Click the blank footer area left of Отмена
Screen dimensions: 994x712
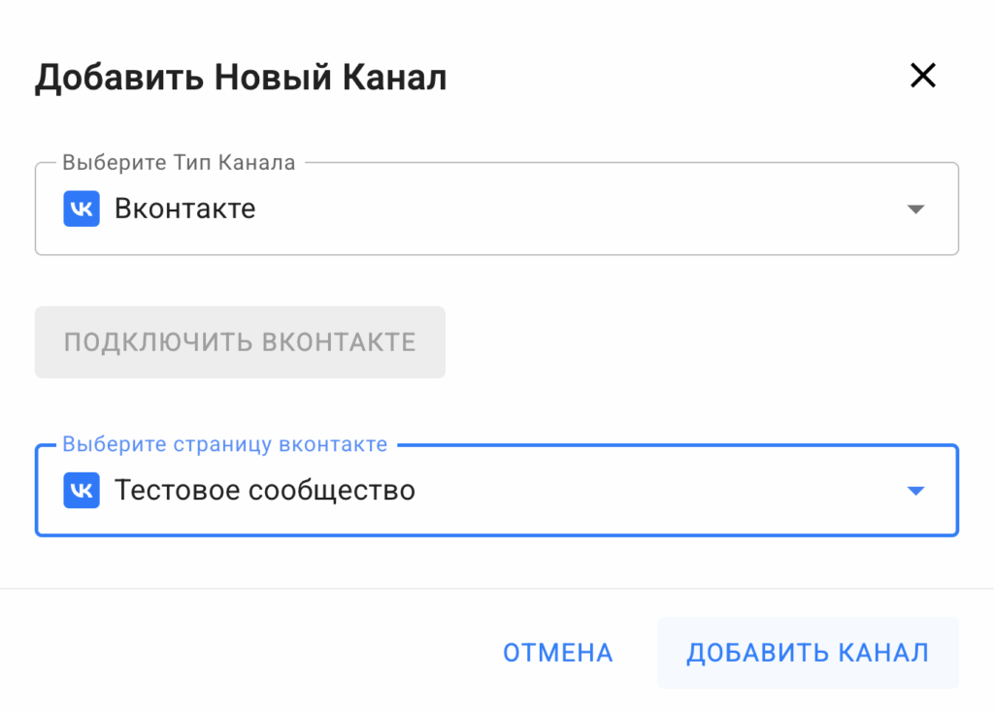click(243, 653)
